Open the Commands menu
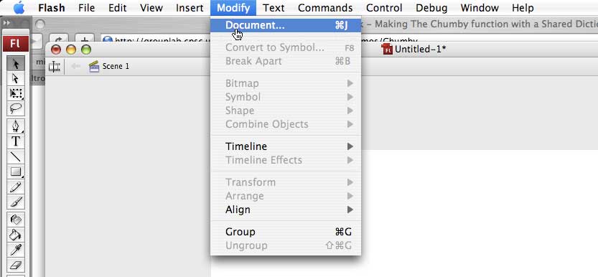The height and width of the screenshot is (277, 598). coord(325,8)
